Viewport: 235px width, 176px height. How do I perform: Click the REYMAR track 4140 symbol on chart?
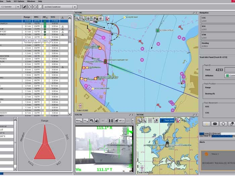coord(125,17)
